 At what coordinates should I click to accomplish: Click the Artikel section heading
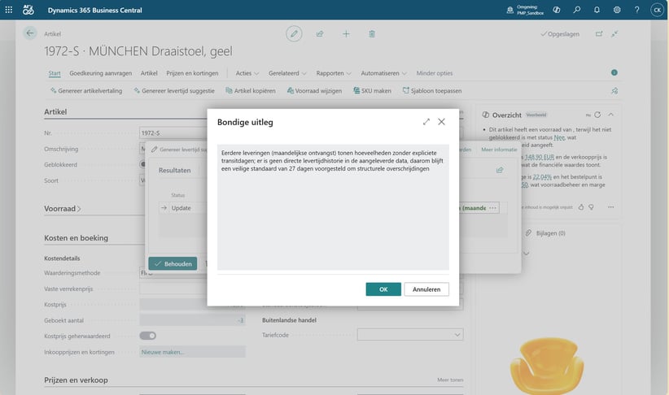(55, 111)
